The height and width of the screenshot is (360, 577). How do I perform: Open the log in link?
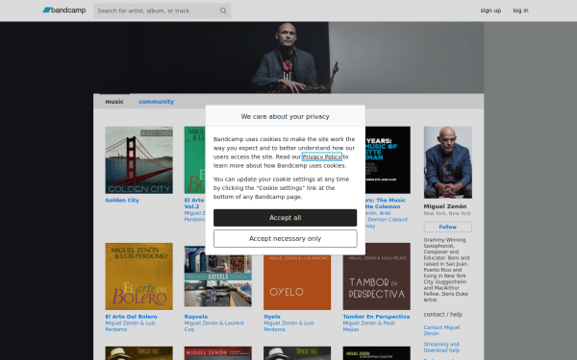(x=520, y=11)
